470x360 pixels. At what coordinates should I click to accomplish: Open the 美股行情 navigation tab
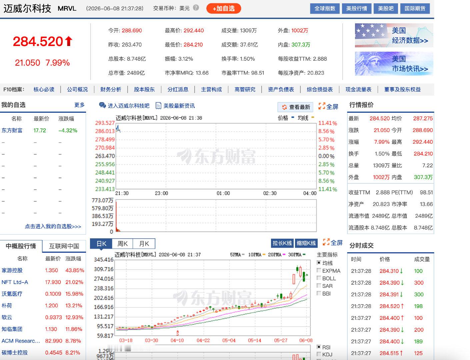356,8
